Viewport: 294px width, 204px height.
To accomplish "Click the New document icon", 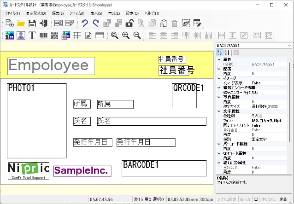I will 10,23.
